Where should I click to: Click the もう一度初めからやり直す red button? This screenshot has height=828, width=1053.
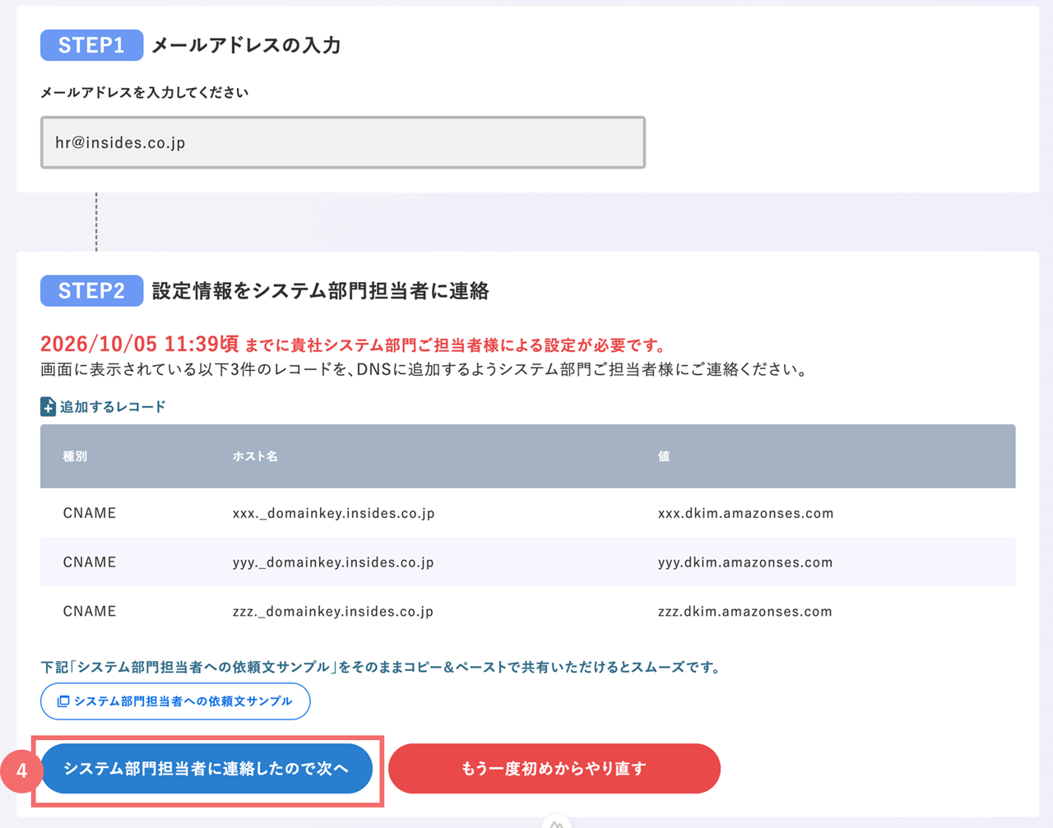[x=554, y=769]
